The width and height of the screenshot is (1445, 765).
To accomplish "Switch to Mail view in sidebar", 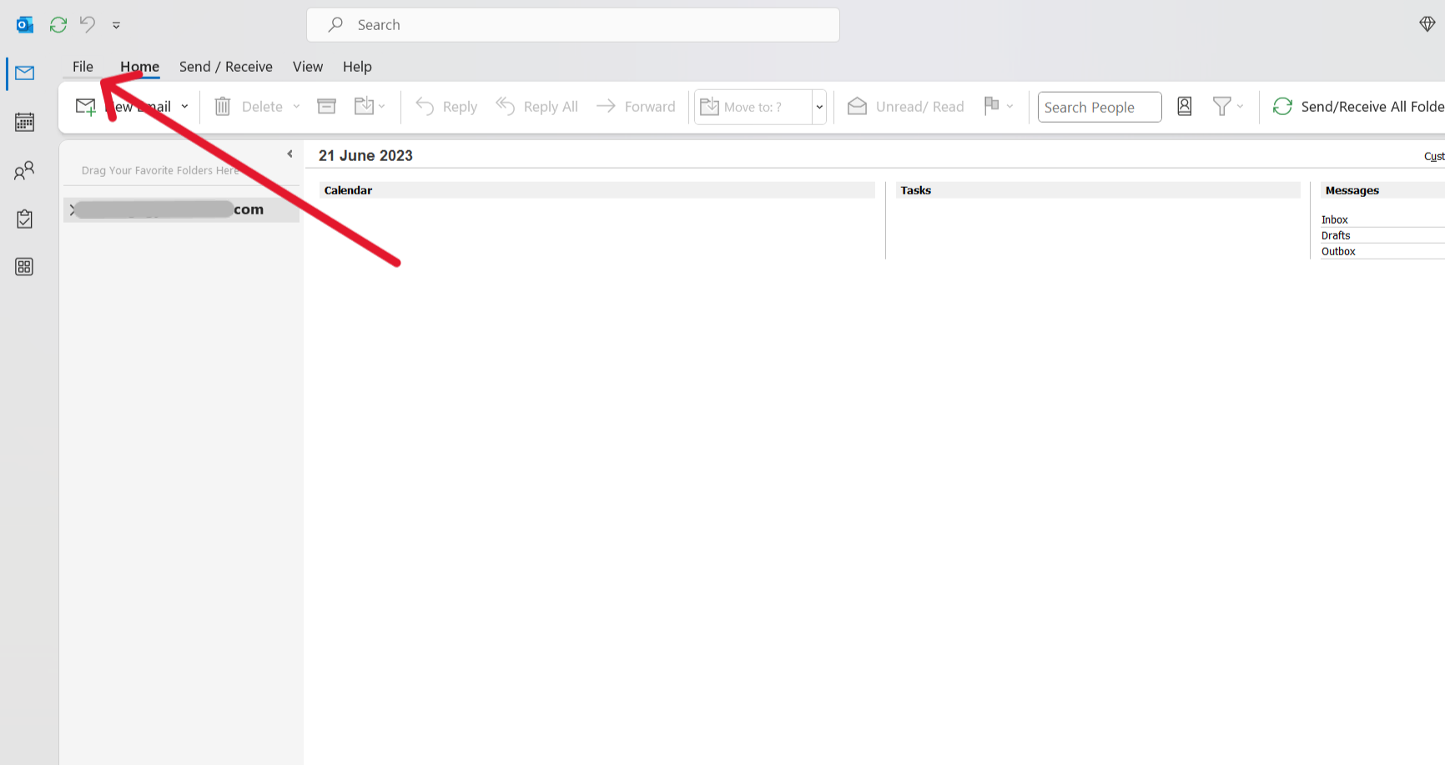I will (24, 73).
